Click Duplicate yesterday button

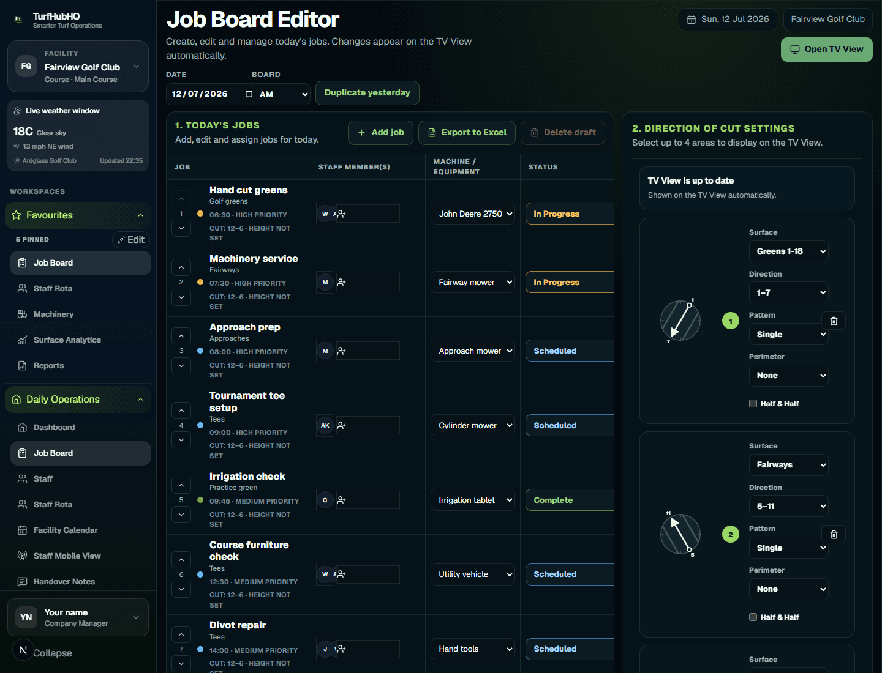point(367,93)
